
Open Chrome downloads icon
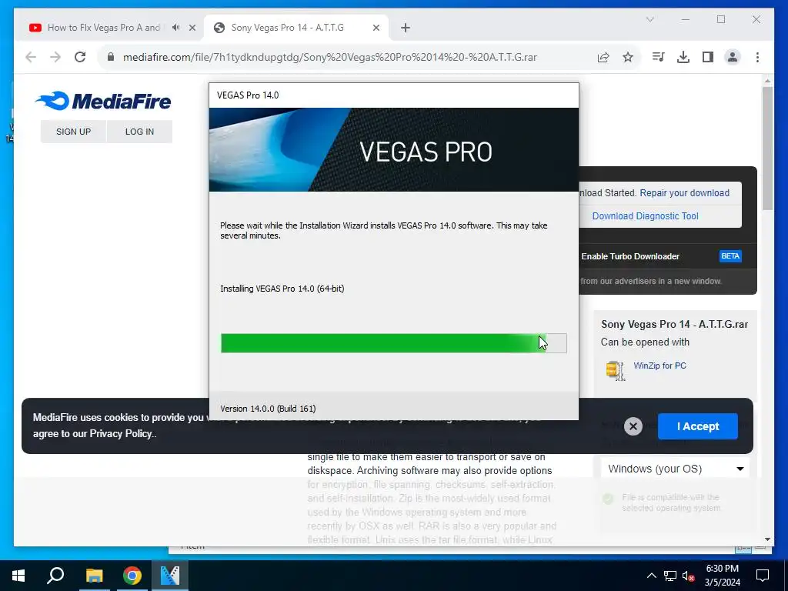coord(683,57)
